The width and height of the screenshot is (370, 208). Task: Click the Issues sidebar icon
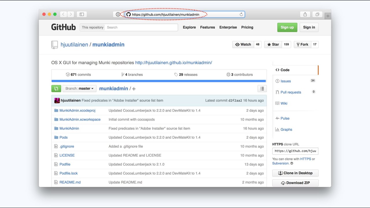(x=277, y=81)
